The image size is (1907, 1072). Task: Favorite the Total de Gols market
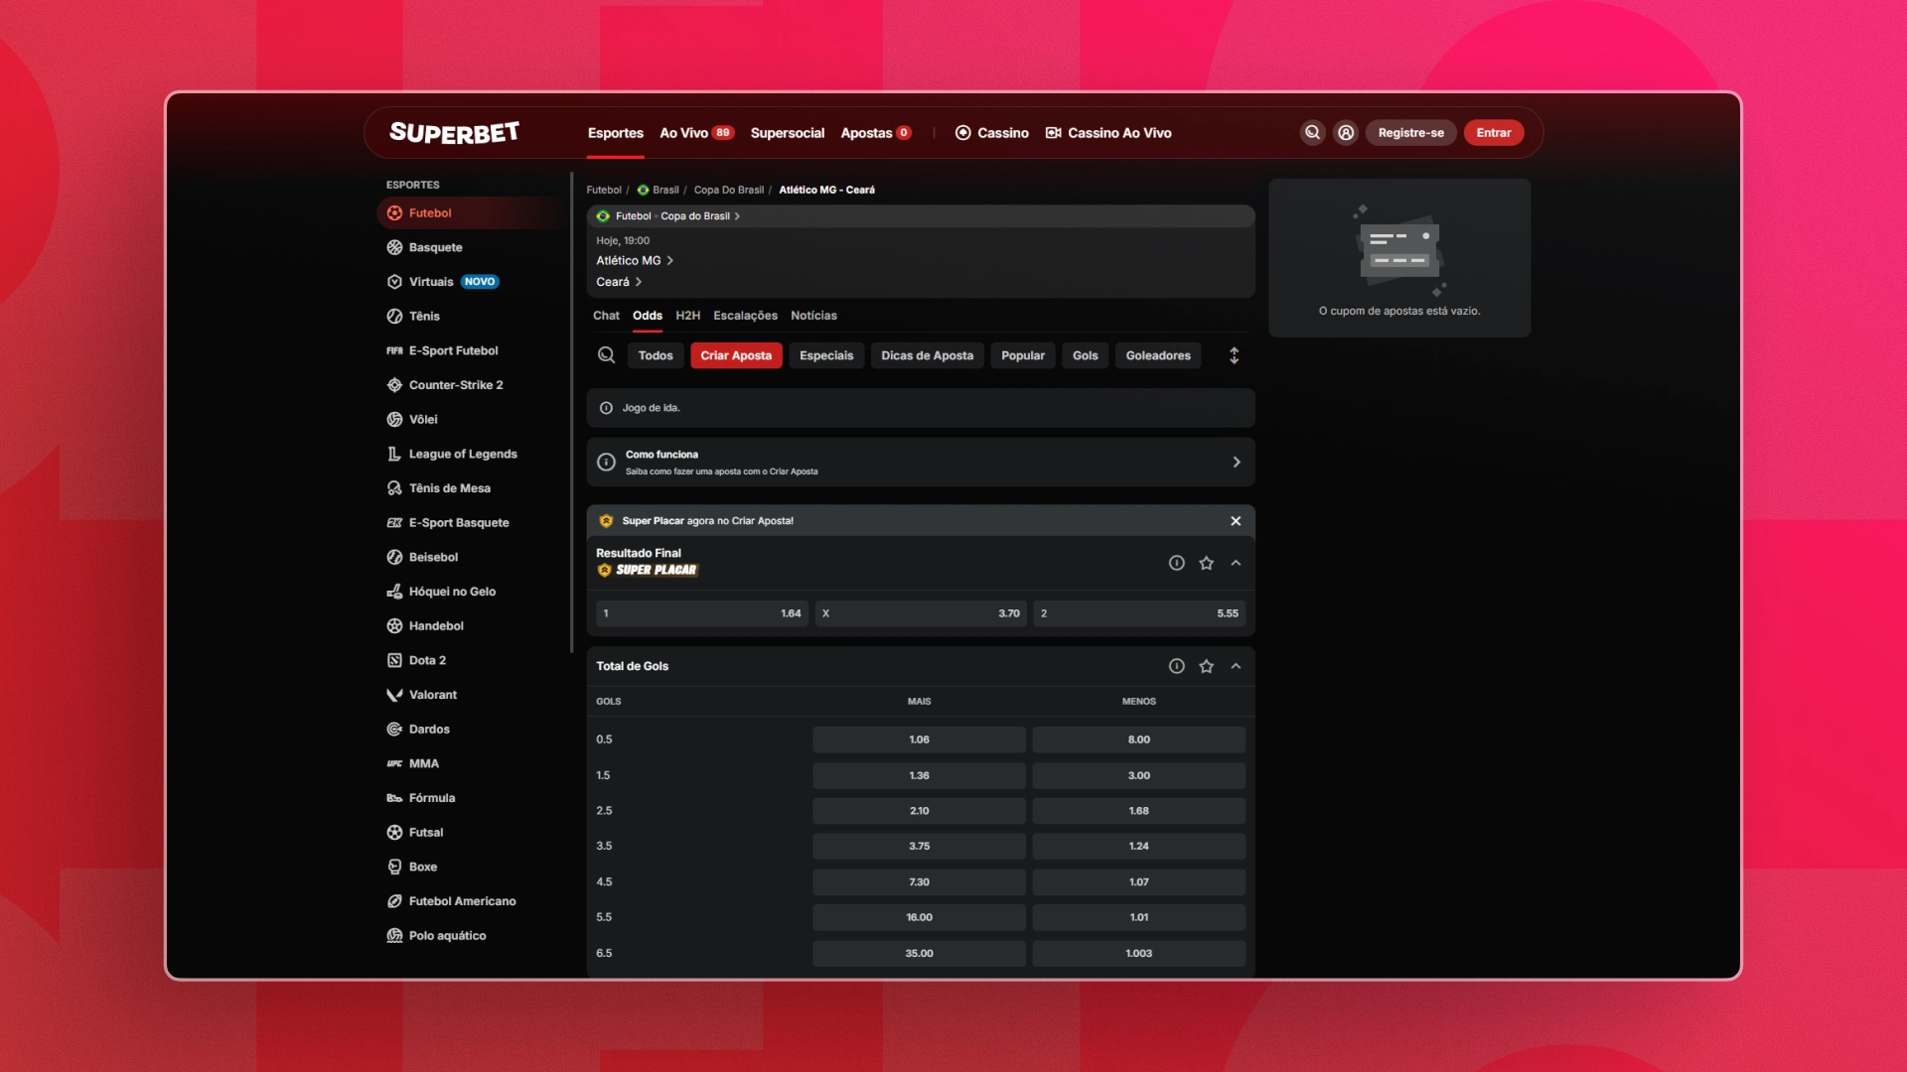pos(1207,666)
